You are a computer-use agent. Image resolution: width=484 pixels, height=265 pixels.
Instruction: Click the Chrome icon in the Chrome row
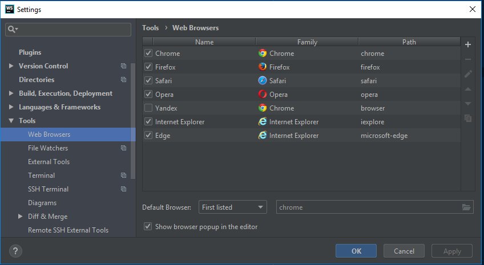[263, 54]
